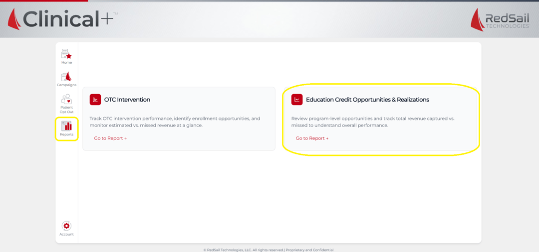Open the Reports bar-chart sidebar icon
This screenshot has width=539, height=252.
coord(66,126)
